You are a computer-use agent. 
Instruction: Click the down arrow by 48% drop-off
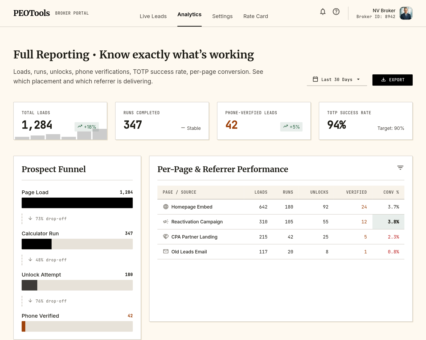(30, 260)
